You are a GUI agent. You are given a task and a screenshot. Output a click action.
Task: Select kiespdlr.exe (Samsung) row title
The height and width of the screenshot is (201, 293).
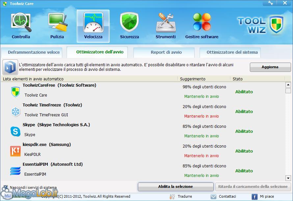click(x=47, y=145)
